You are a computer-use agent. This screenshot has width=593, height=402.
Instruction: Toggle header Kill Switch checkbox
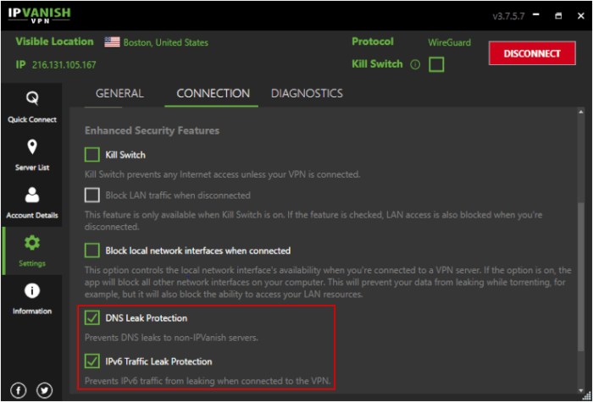[x=436, y=64]
